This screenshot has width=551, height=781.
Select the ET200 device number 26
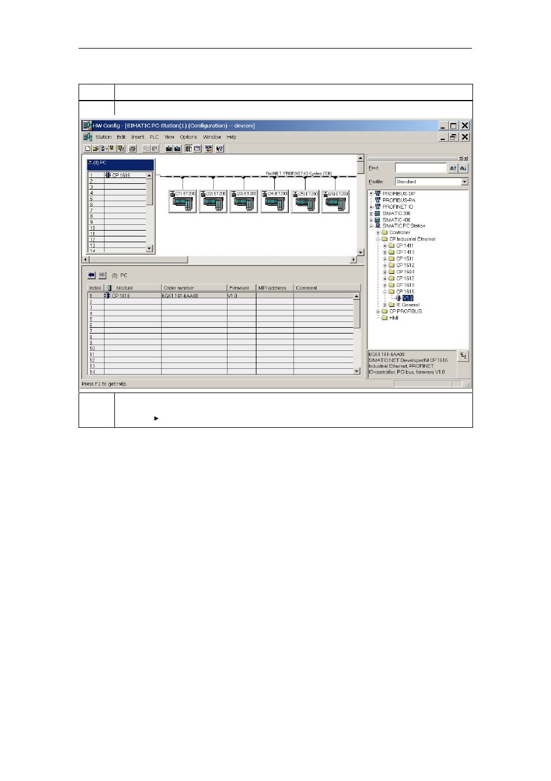336,201
